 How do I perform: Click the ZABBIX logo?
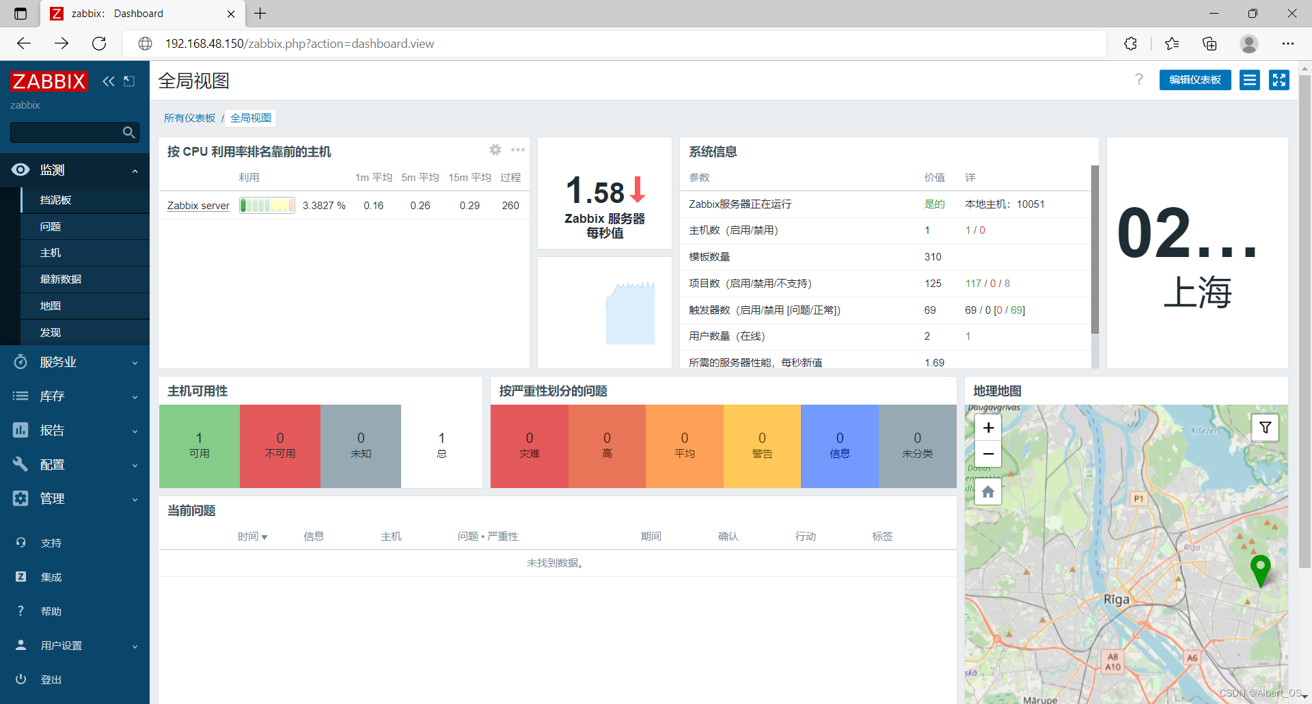(x=49, y=81)
